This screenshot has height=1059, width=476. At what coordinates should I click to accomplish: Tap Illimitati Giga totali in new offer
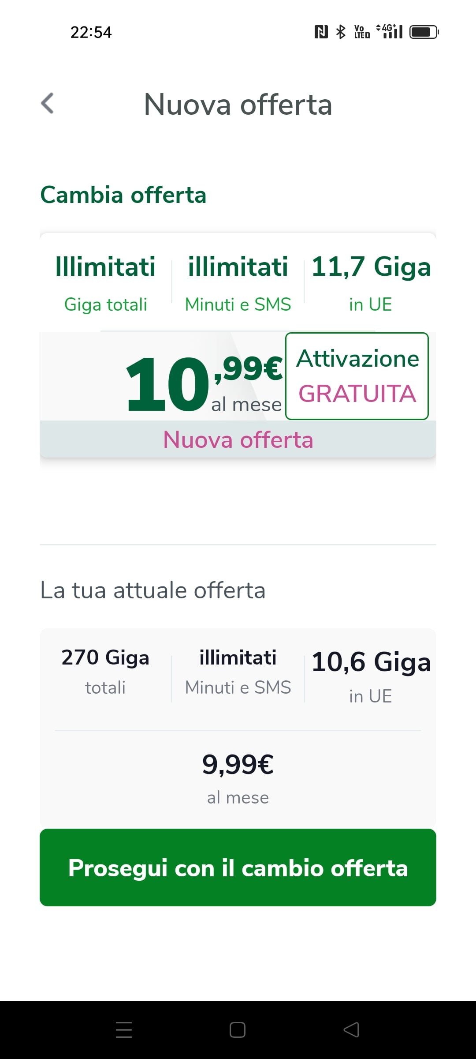[105, 283]
